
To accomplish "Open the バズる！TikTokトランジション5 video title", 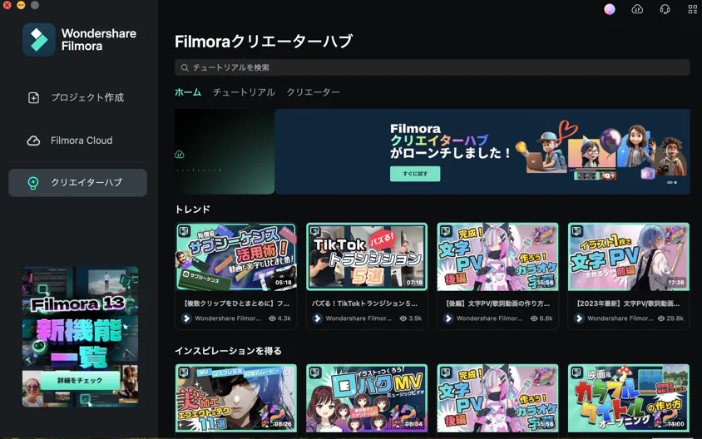I will 365,303.
